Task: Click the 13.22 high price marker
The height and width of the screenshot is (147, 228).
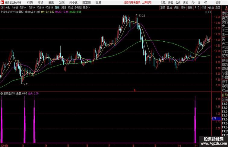Action: (x=142, y=16)
